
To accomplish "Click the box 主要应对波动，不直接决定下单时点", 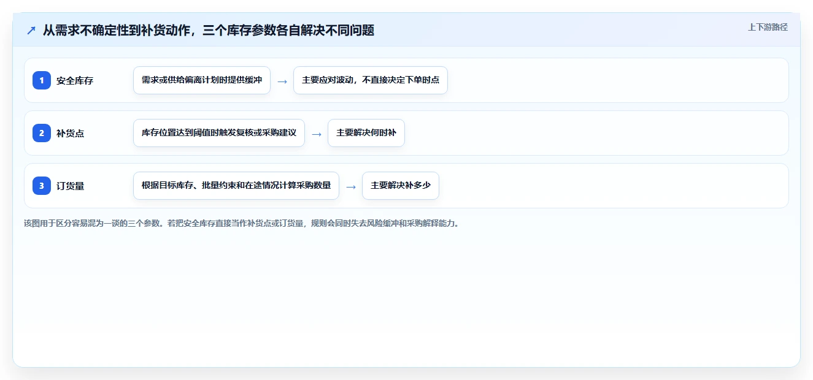I will click(371, 80).
